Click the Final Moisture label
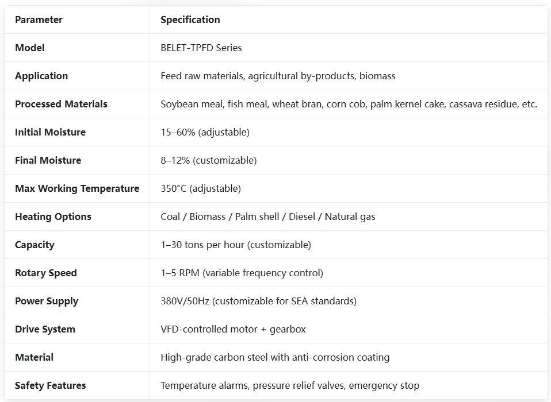The width and height of the screenshot is (551, 402). tap(48, 160)
